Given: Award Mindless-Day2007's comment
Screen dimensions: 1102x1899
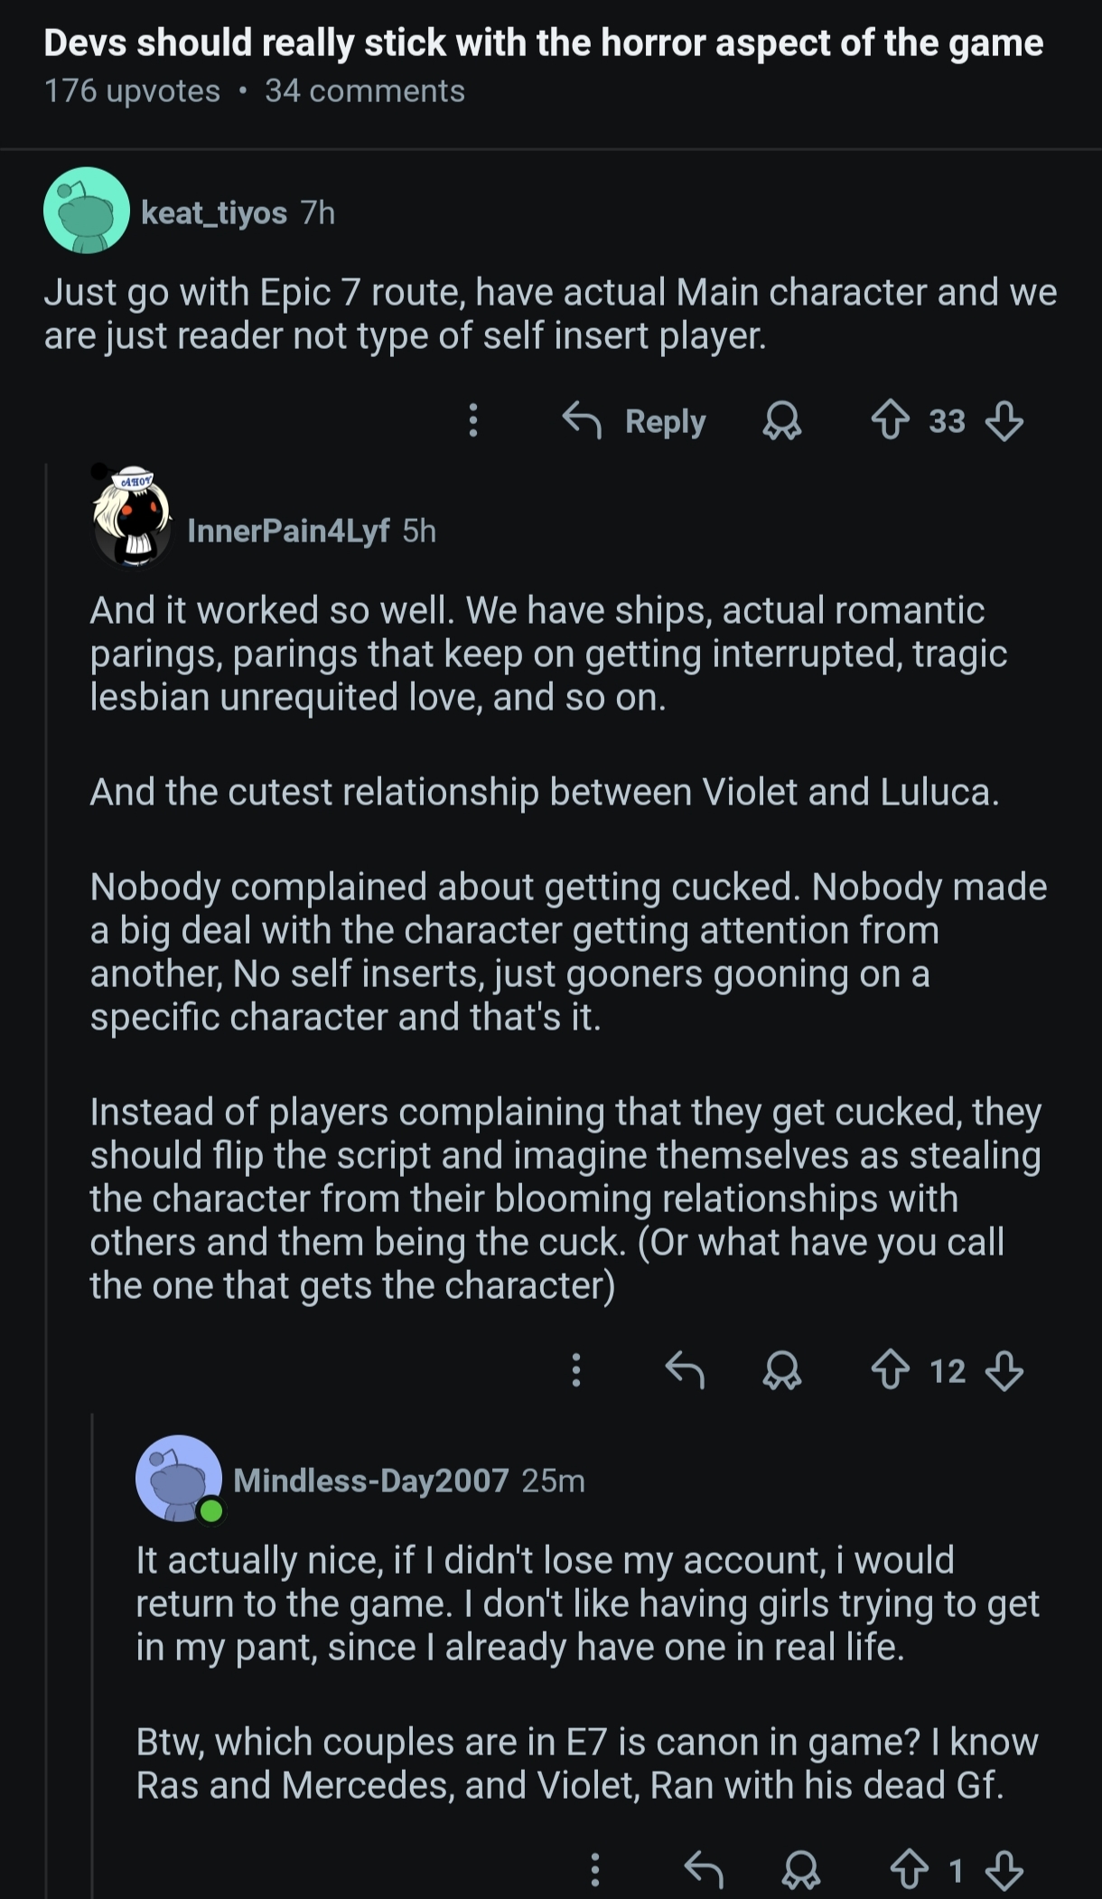Looking at the screenshot, I should (800, 1869).
